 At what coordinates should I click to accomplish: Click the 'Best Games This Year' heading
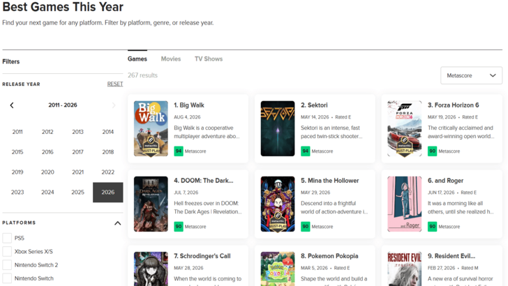coord(63,7)
